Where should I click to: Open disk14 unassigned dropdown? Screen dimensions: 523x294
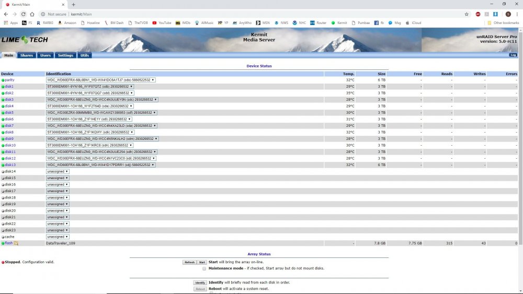pos(58,171)
